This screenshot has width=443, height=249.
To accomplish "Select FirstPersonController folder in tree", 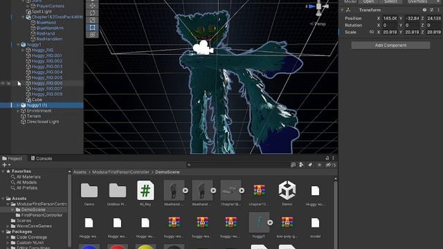I will pos(42,215).
